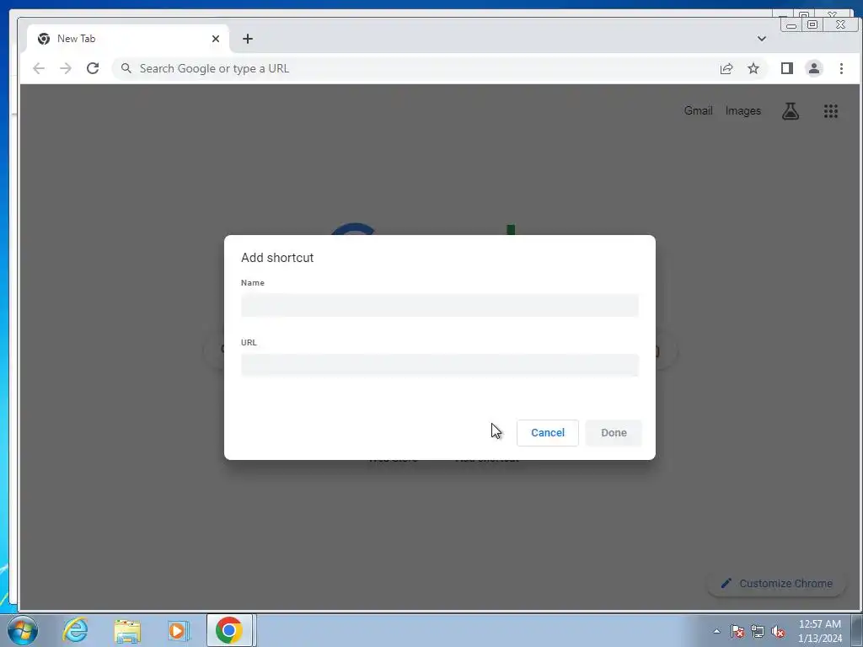Click the muted volume tray icon
863x647 pixels.
[x=778, y=632]
